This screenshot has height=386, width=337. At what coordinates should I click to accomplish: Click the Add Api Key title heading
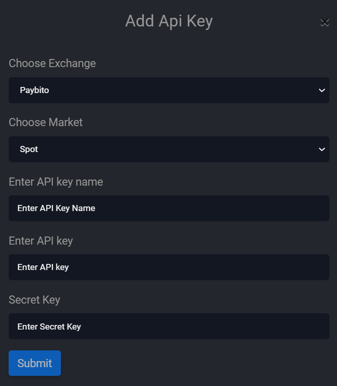click(x=168, y=21)
